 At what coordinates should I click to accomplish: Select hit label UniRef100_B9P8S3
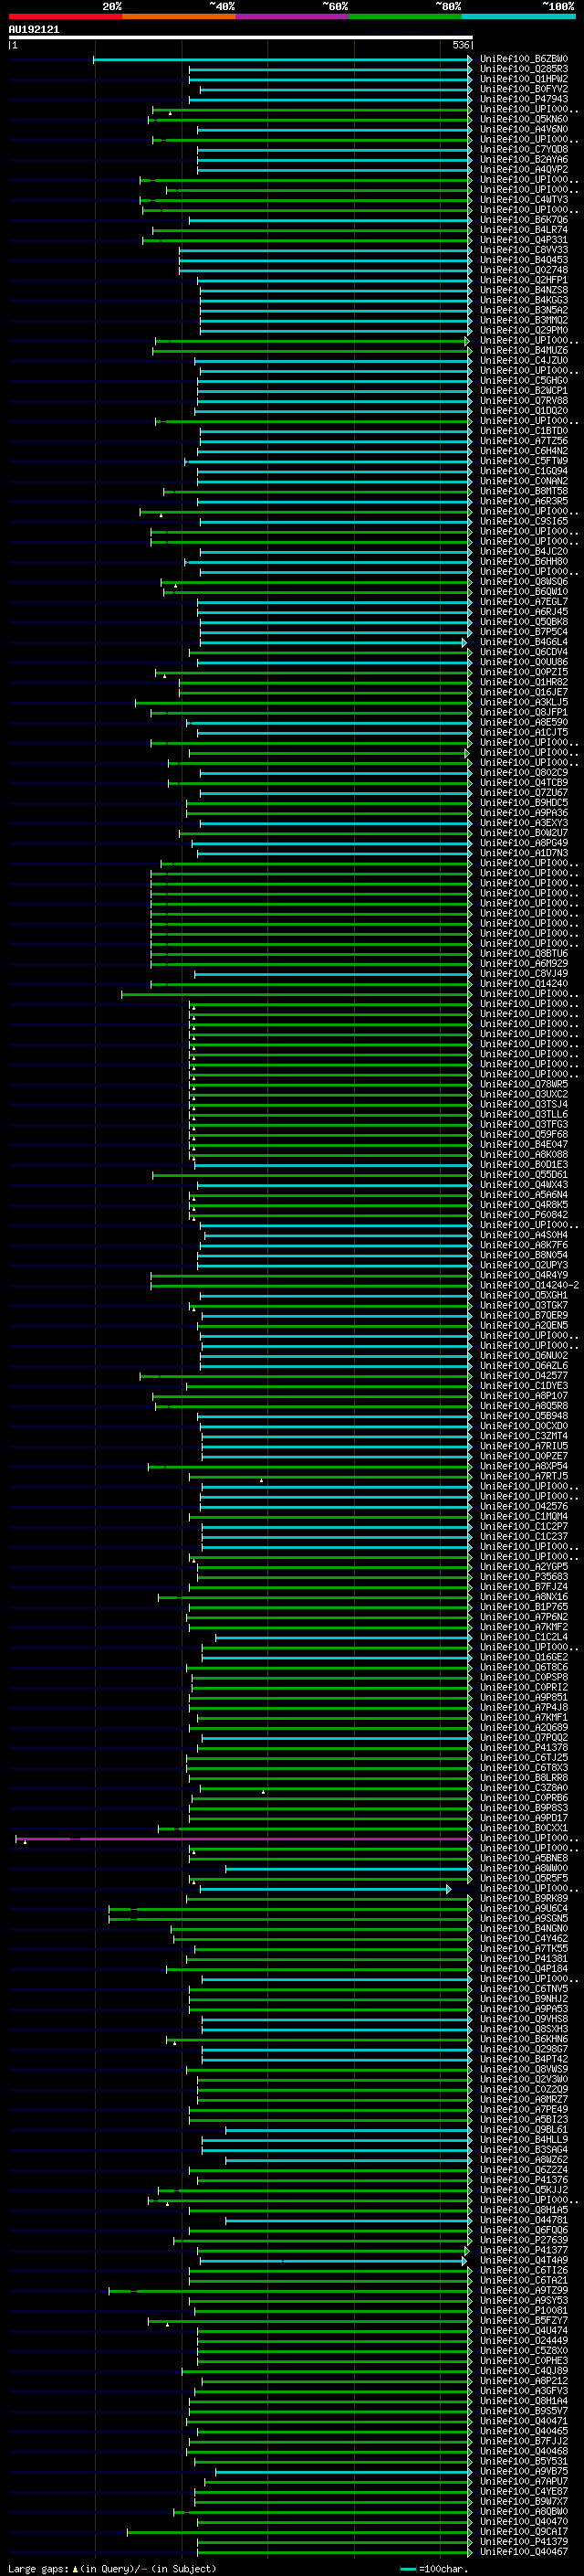pyautogui.click(x=524, y=1807)
